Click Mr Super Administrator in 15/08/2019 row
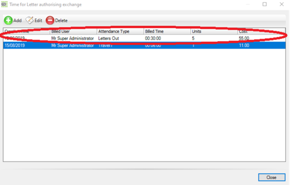Image resolution: width=290 pixels, height=185 pixels. click(72, 45)
